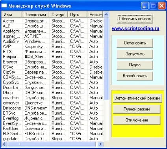Sort by the Статус column header
This screenshot has height=149, width=167.
(x=58, y=15)
